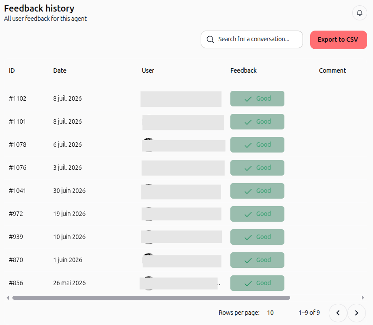Click Export to CSV button
This screenshot has width=373, height=325.
point(338,40)
